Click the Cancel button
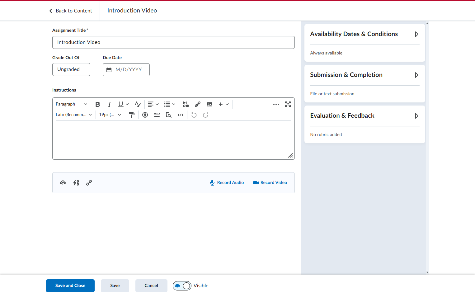This screenshot has height=297, width=475. [151, 286]
